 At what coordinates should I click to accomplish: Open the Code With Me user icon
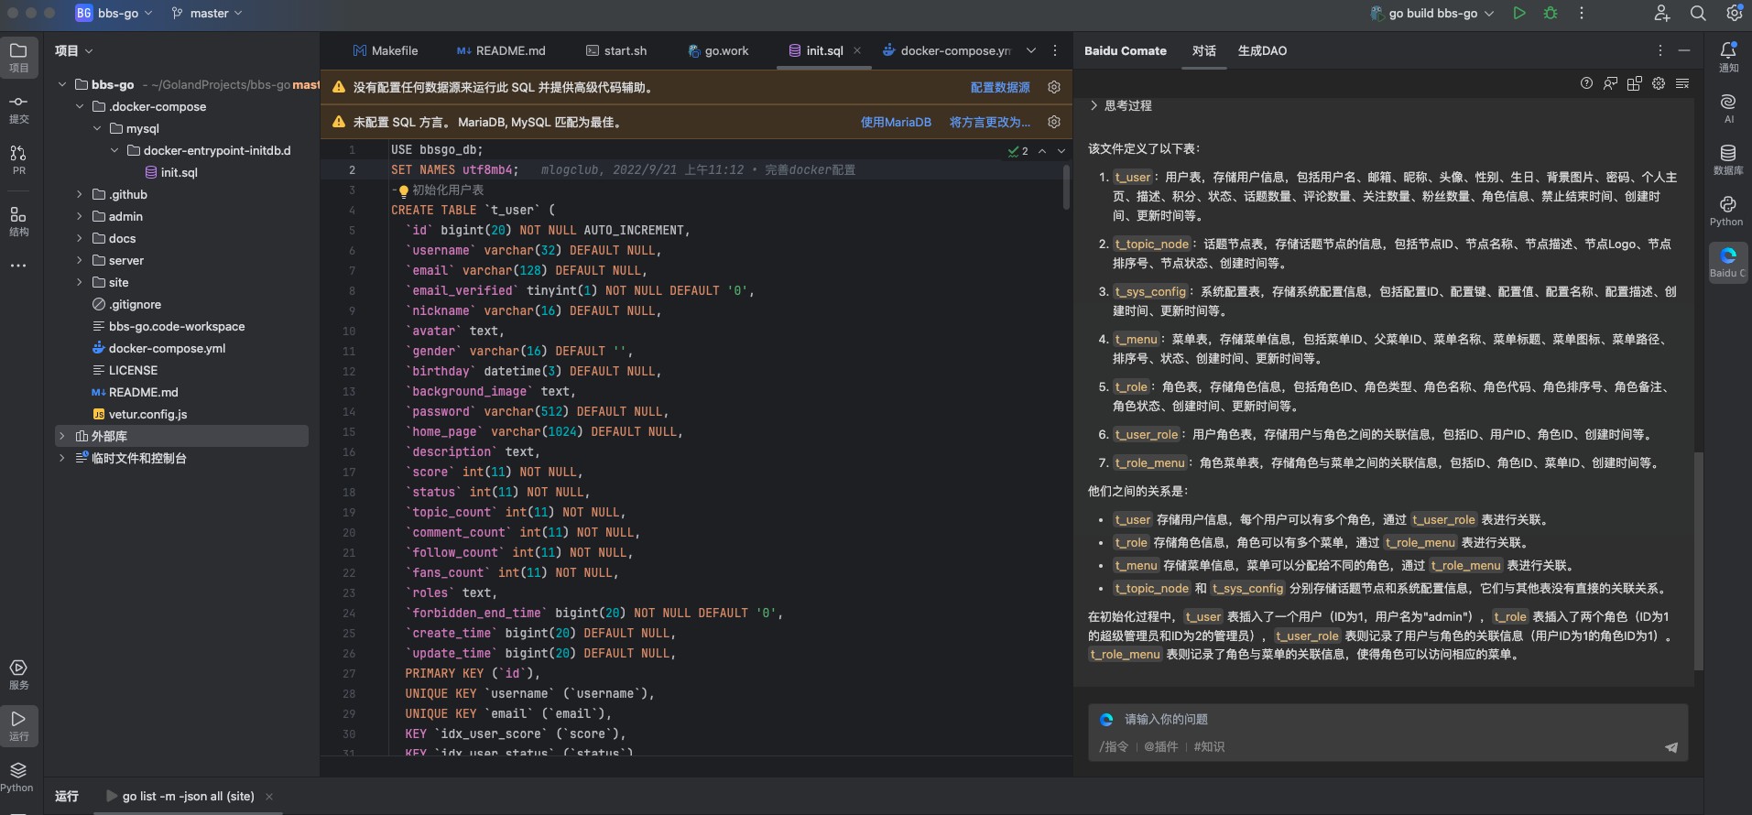[x=1662, y=13]
